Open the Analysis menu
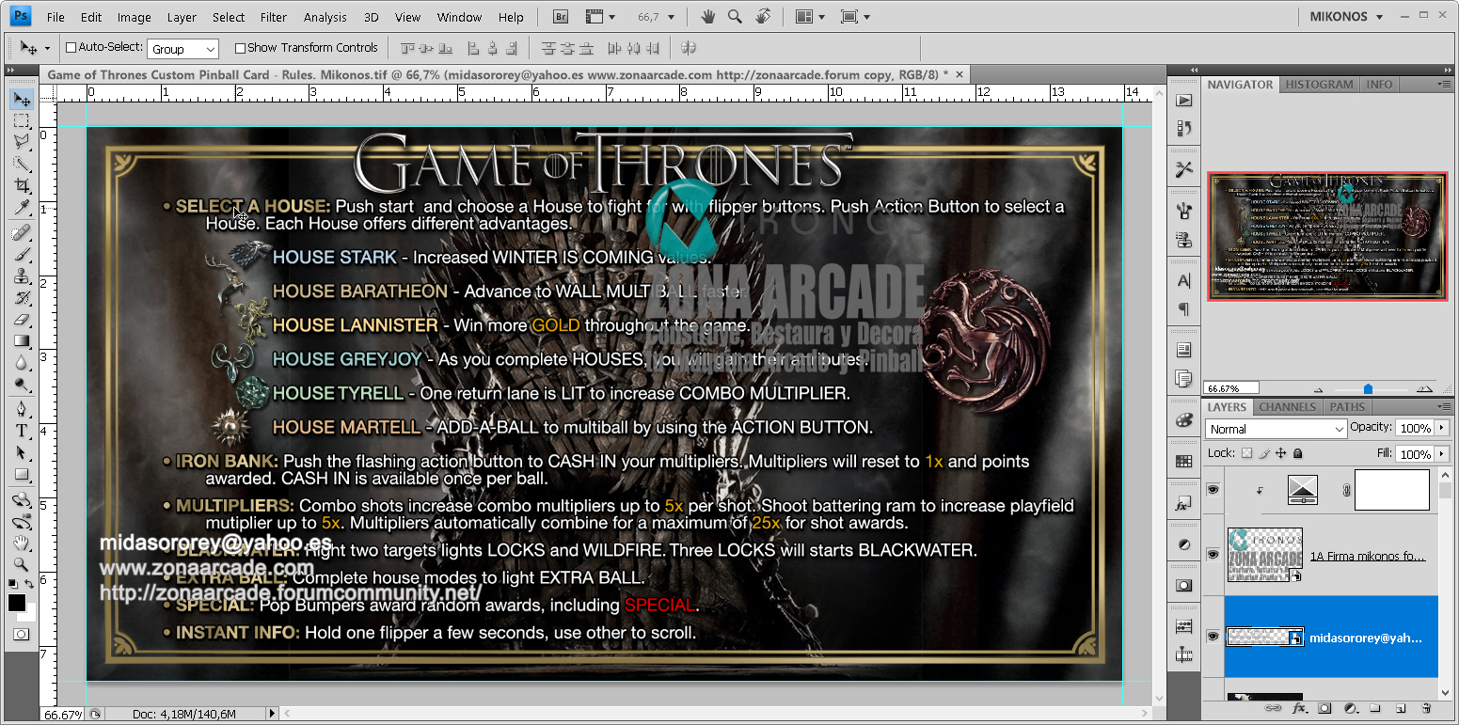1459x725 pixels. tap(325, 17)
